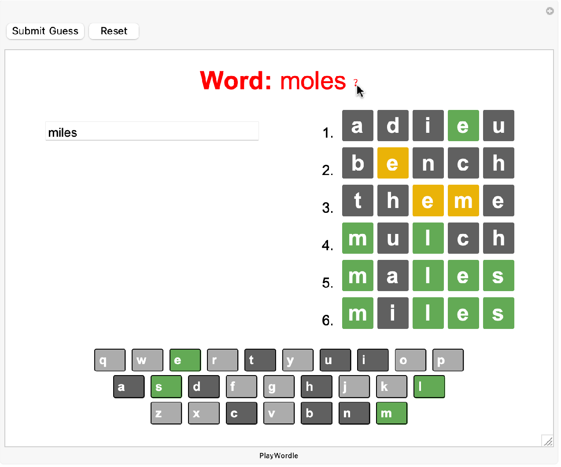Click the yellow 'e' tile in row 2
Image resolution: width=561 pixels, height=467 pixels.
pyautogui.click(x=392, y=163)
